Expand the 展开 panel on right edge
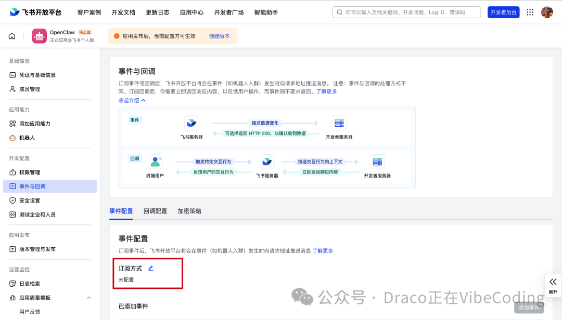This screenshot has width=562, height=320. click(x=553, y=286)
